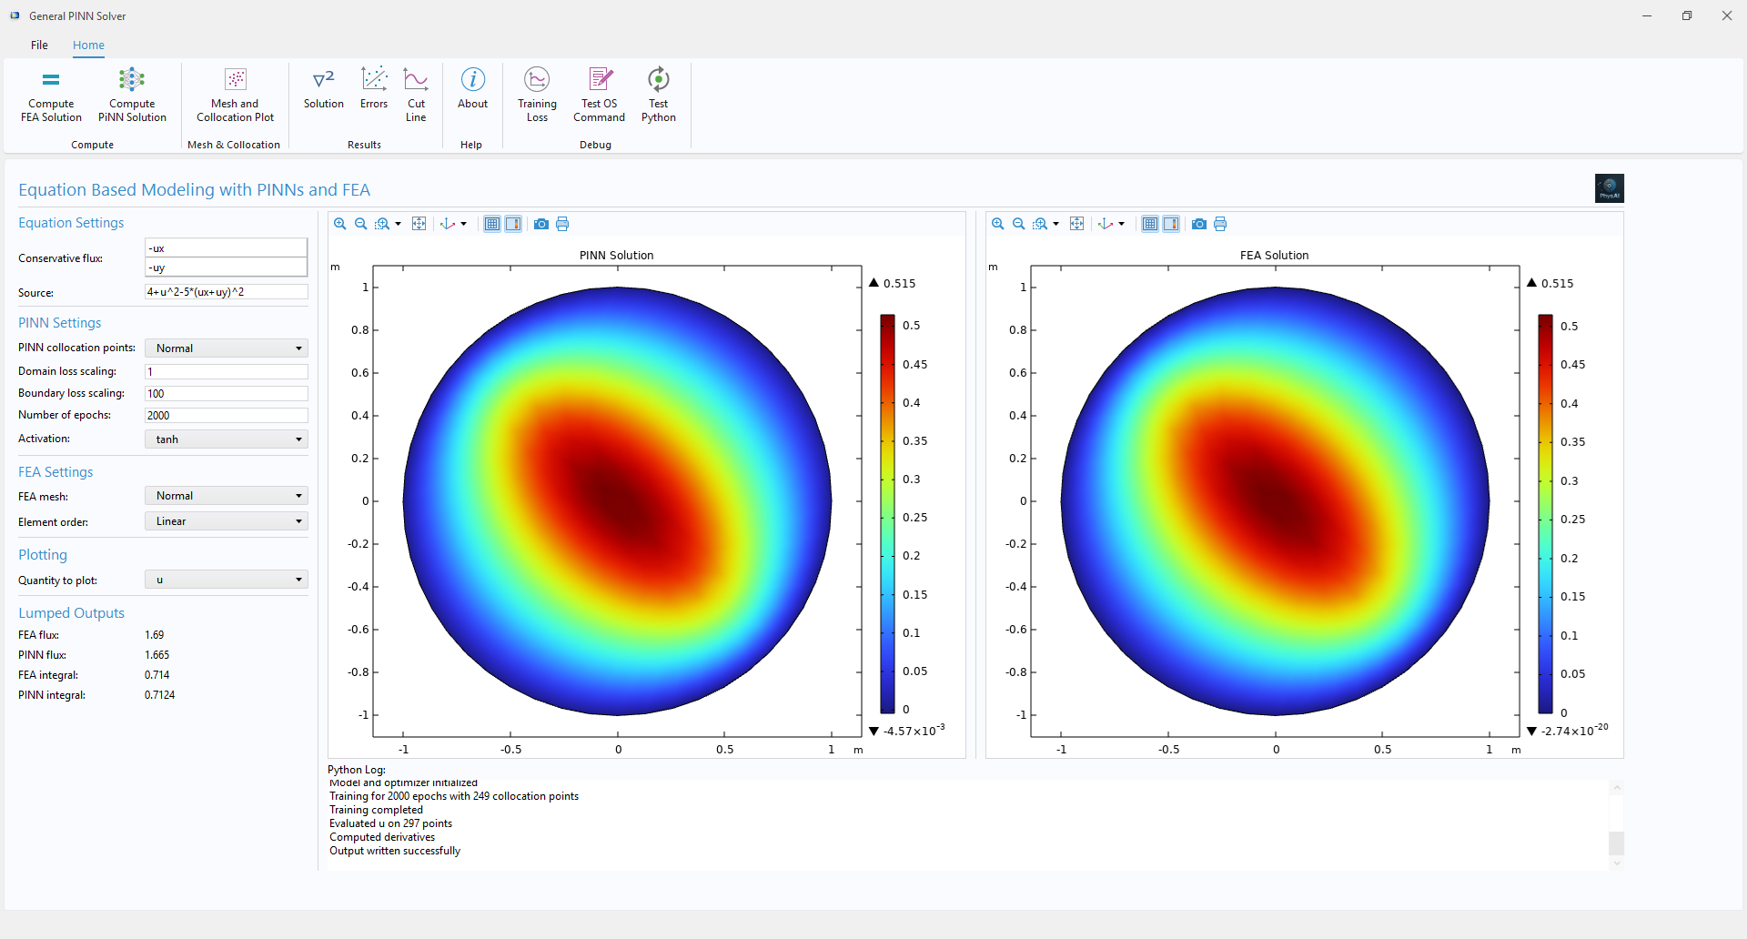Toggle the color legend on the FEA plot
This screenshot has width=1747, height=939.
[1172, 224]
